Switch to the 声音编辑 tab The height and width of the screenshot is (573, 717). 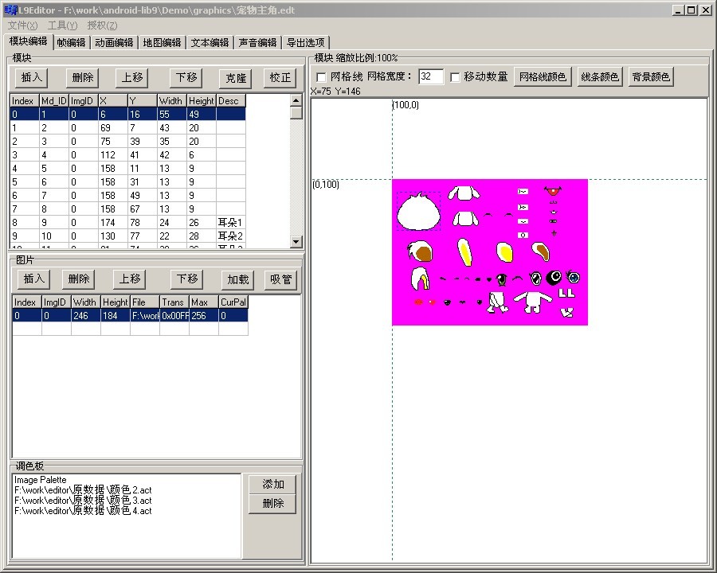pos(257,42)
